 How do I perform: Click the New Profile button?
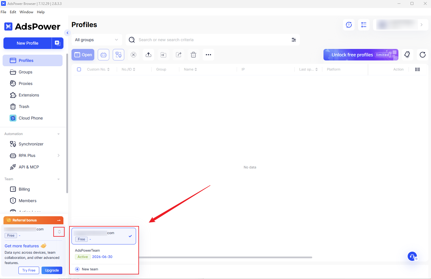tap(27, 43)
